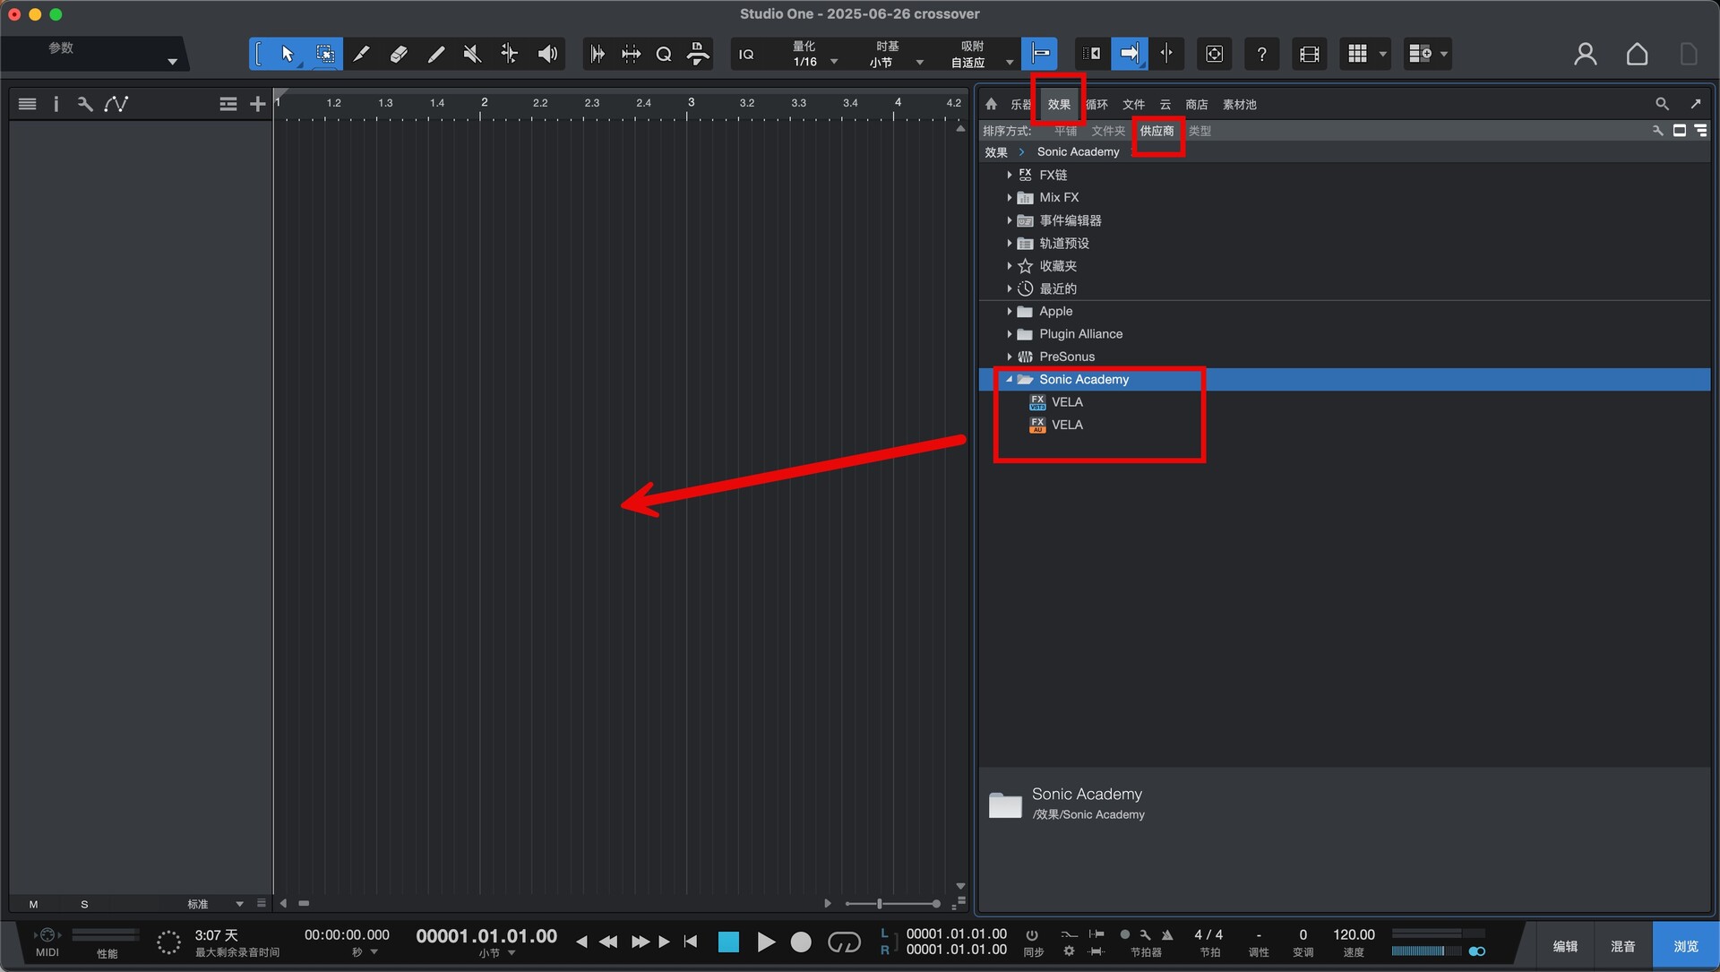The image size is (1720, 972).
Task: Expand the FX链 folder
Action: (1009, 175)
